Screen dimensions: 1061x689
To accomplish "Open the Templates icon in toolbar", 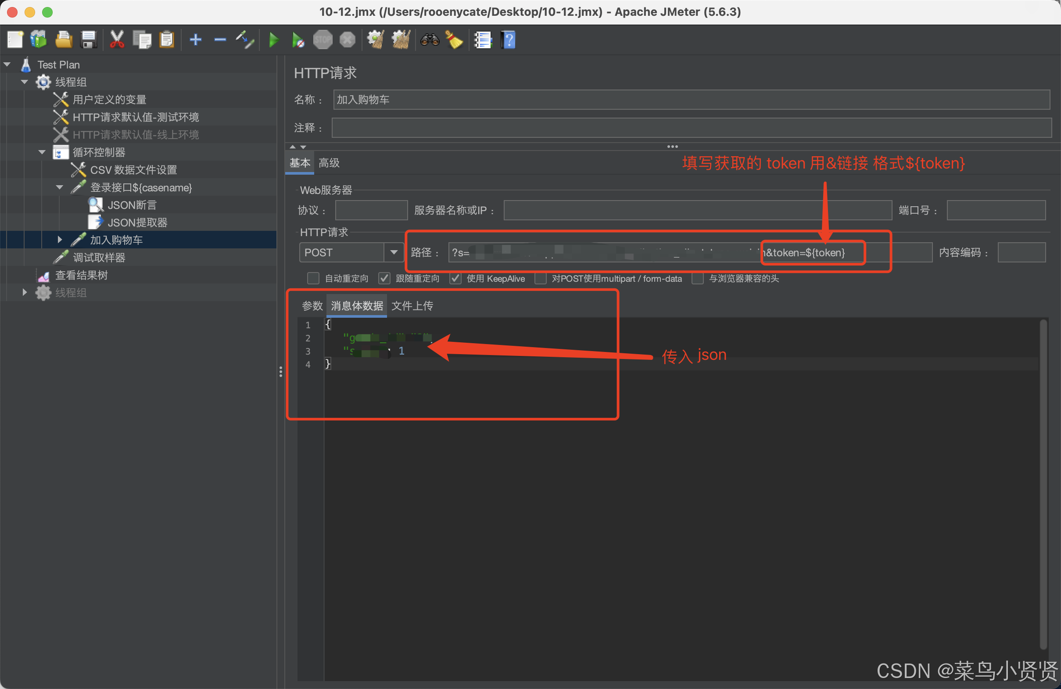I will tap(39, 40).
